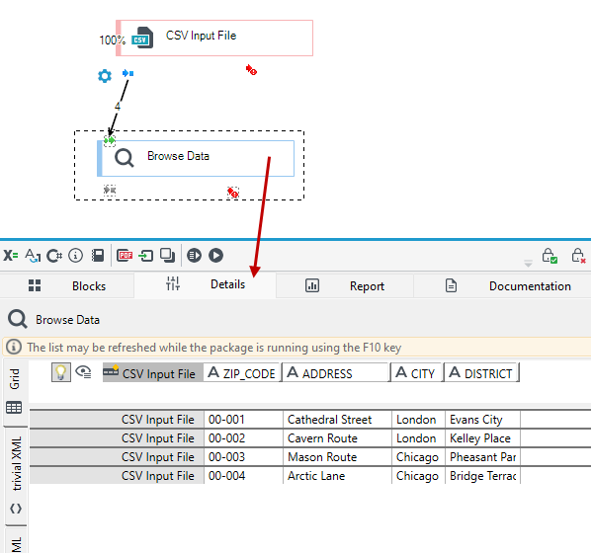Click the info icon in the F10 hint bar
Screen dimensions: 592x553
pyautogui.click(x=14, y=347)
